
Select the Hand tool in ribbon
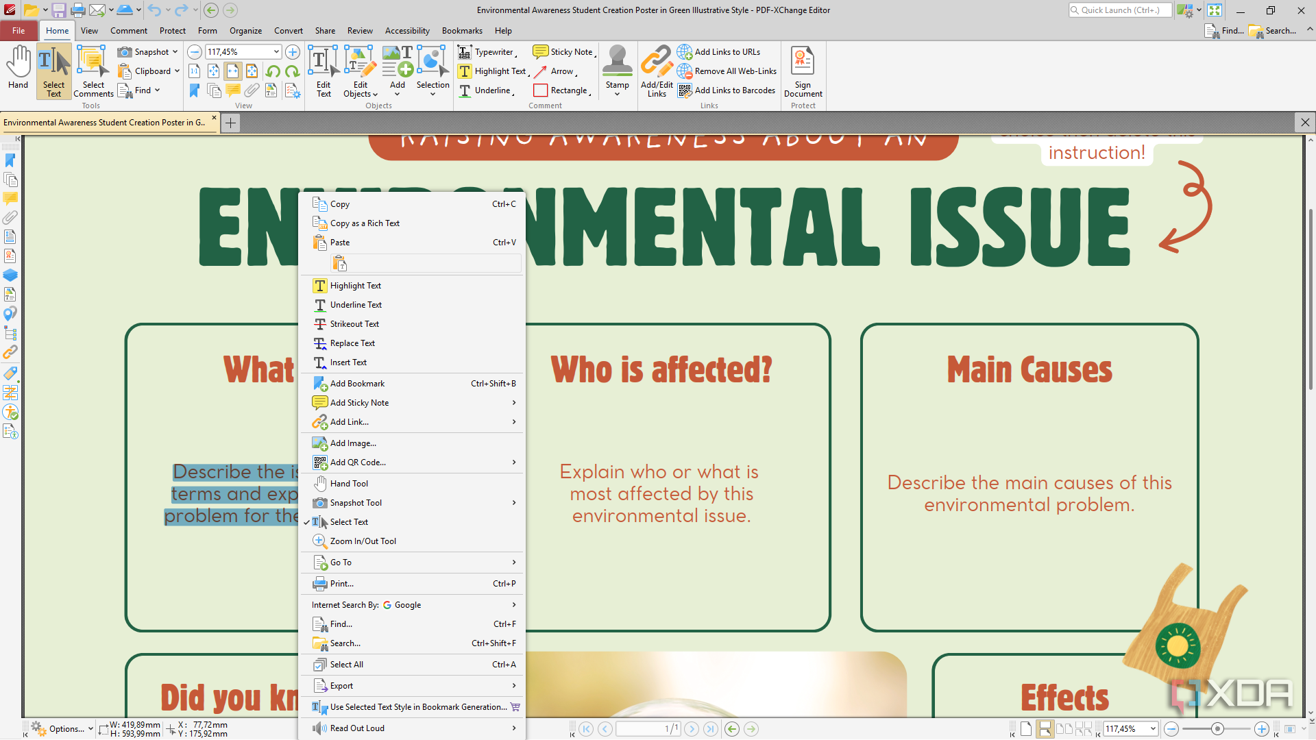(x=19, y=69)
